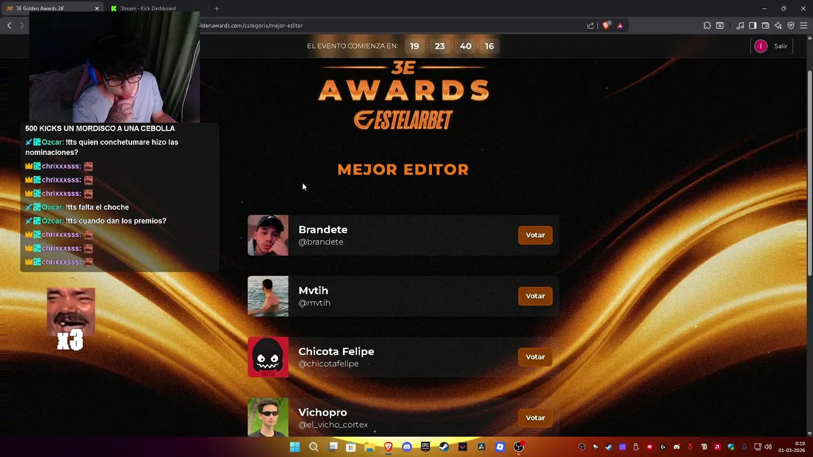Toggle the Brave sidebar panel icon
This screenshot has width=813, height=457.
coord(753,25)
